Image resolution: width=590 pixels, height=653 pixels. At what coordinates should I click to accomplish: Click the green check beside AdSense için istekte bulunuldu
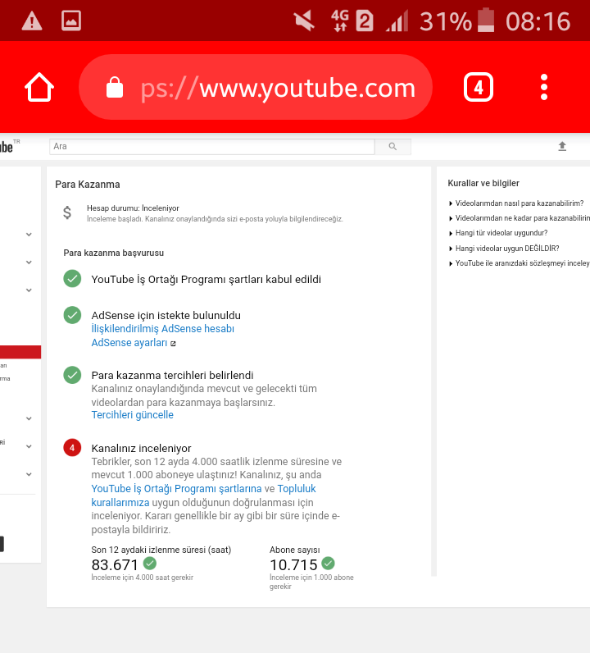72,315
